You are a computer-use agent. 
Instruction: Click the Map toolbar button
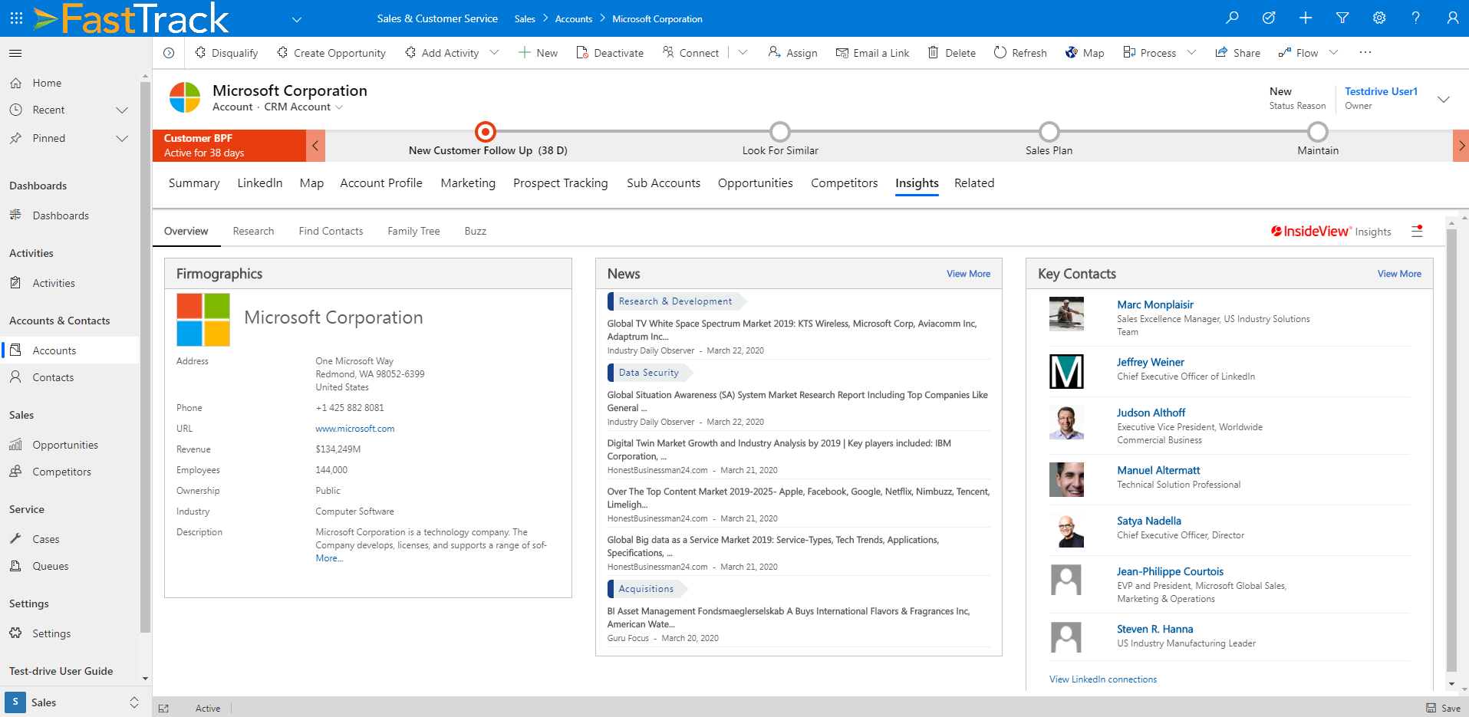(x=1085, y=53)
